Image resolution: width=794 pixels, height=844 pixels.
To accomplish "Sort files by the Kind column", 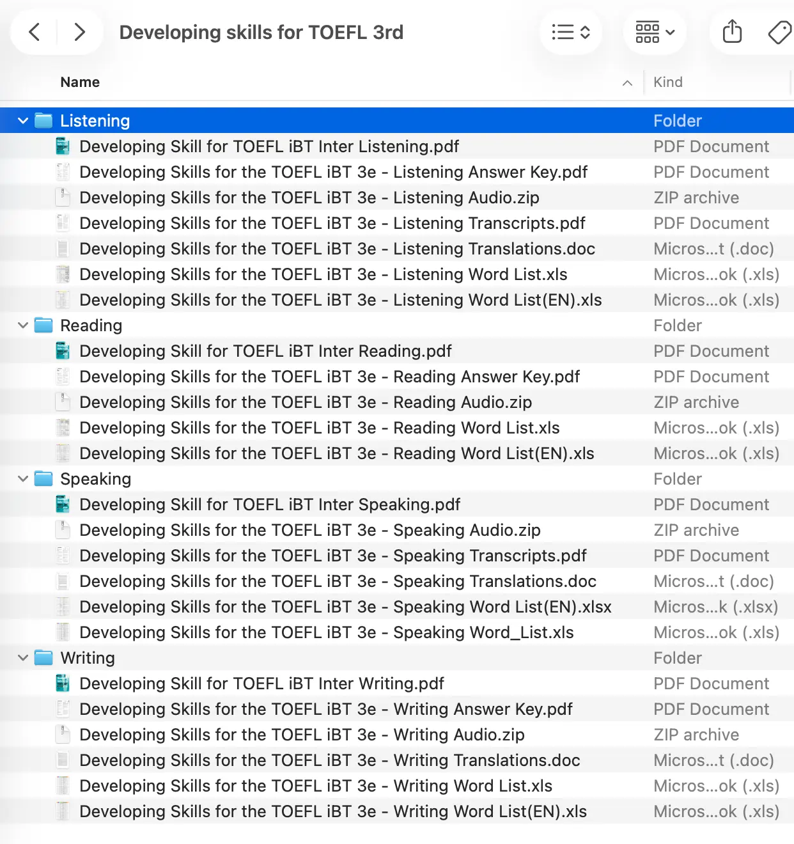I will tap(668, 82).
